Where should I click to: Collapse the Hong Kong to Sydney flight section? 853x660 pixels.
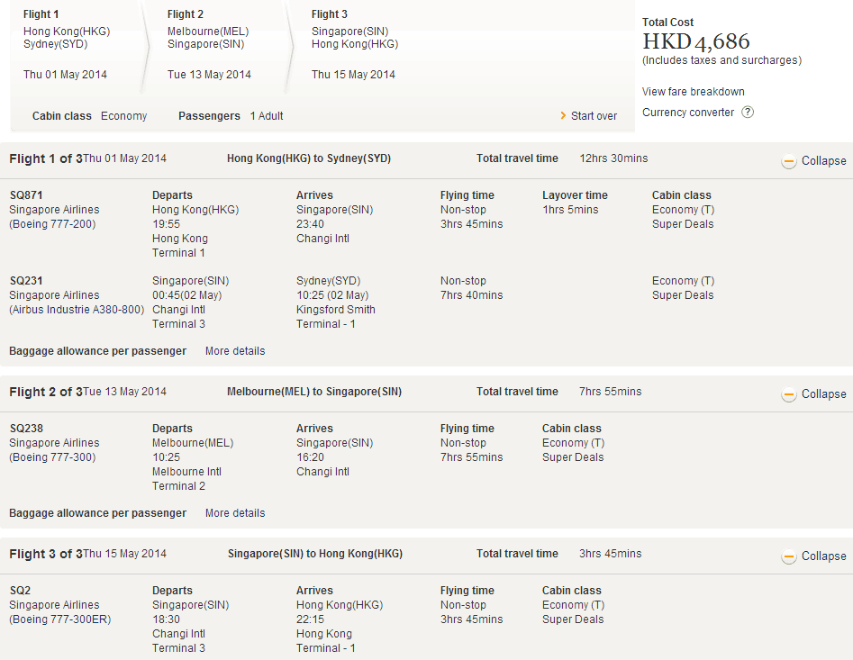pyautogui.click(x=823, y=161)
